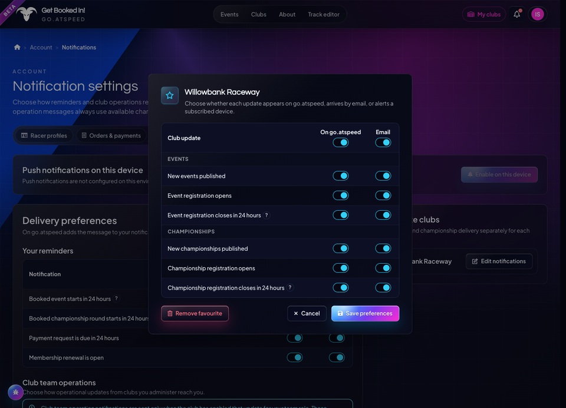Click the My clubs button

tap(483, 14)
